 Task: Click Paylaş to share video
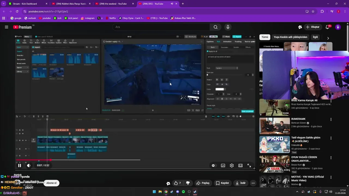click(203, 183)
